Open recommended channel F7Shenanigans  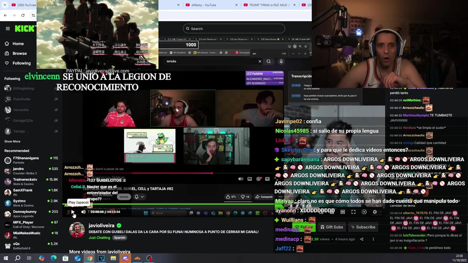(31, 160)
